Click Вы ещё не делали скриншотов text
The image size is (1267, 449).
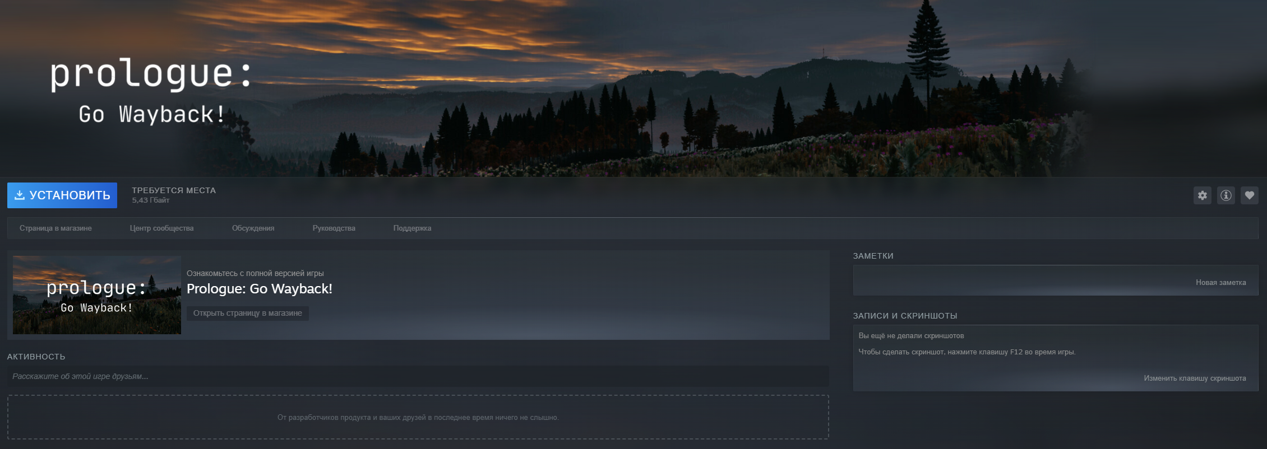(911, 336)
